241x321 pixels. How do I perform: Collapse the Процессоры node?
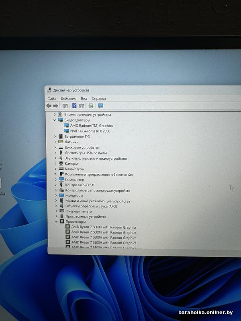(56, 221)
